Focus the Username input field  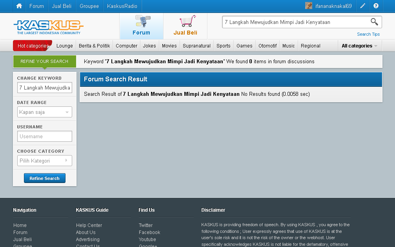click(45, 136)
